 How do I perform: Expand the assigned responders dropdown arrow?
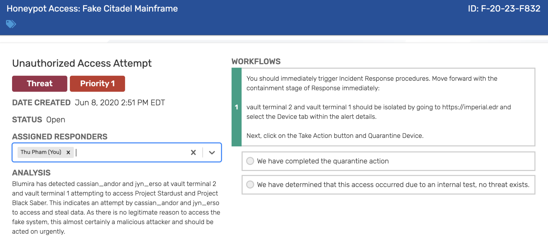tap(212, 152)
